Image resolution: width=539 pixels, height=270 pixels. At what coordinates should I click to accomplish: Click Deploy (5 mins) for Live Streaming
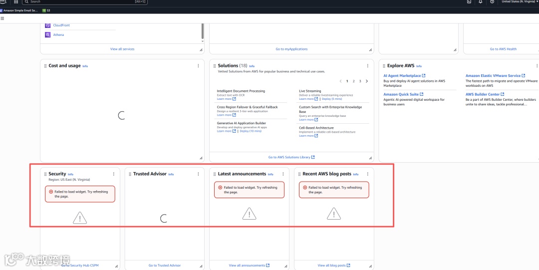332,99
